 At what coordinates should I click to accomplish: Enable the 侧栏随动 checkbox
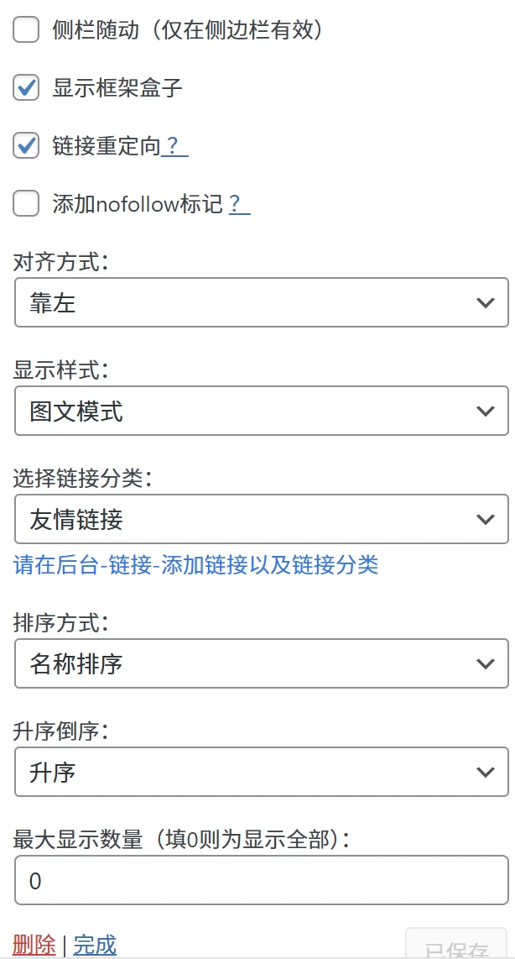26,29
